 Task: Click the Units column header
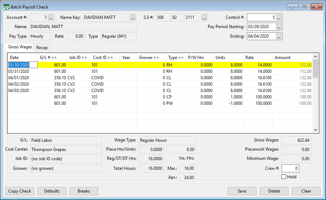pyautogui.click(x=228, y=58)
